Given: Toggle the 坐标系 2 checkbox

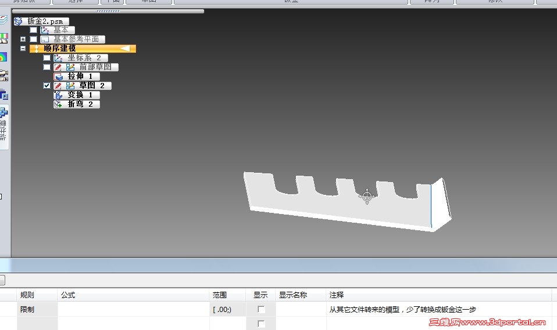Looking at the screenshot, I should pos(47,58).
